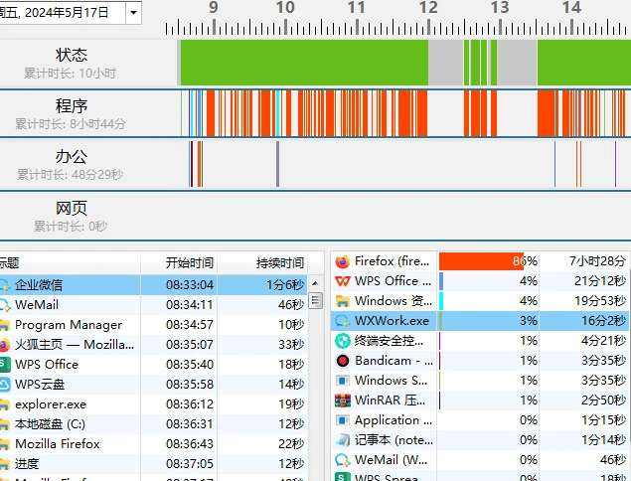This screenshot has width=631, height=481.
Task: Click the Windows 资源 explorer row
Action: 481,301
